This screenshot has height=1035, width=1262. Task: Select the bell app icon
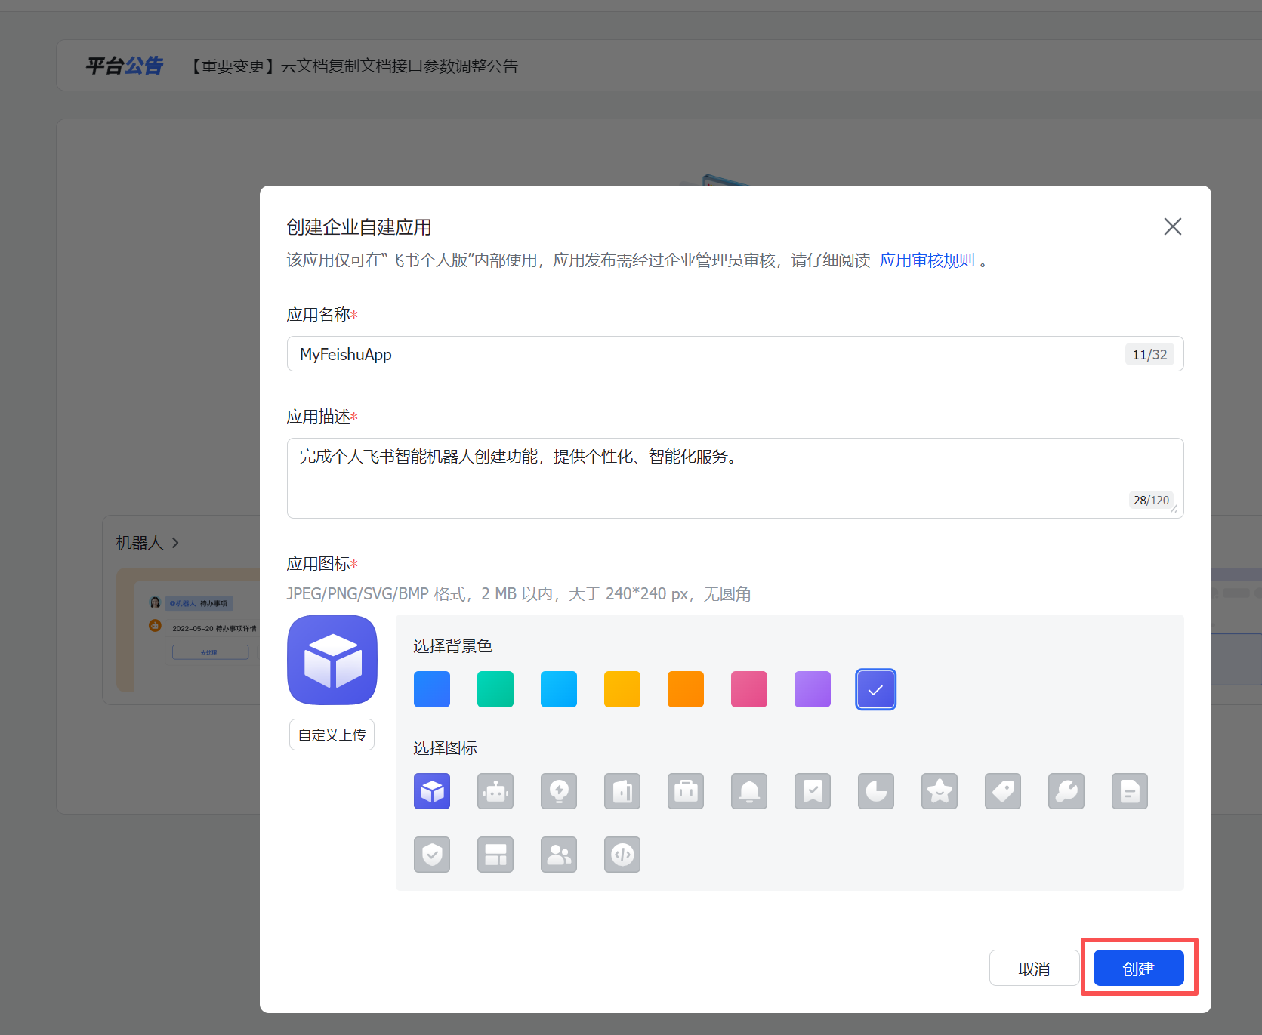pos(749,791)
